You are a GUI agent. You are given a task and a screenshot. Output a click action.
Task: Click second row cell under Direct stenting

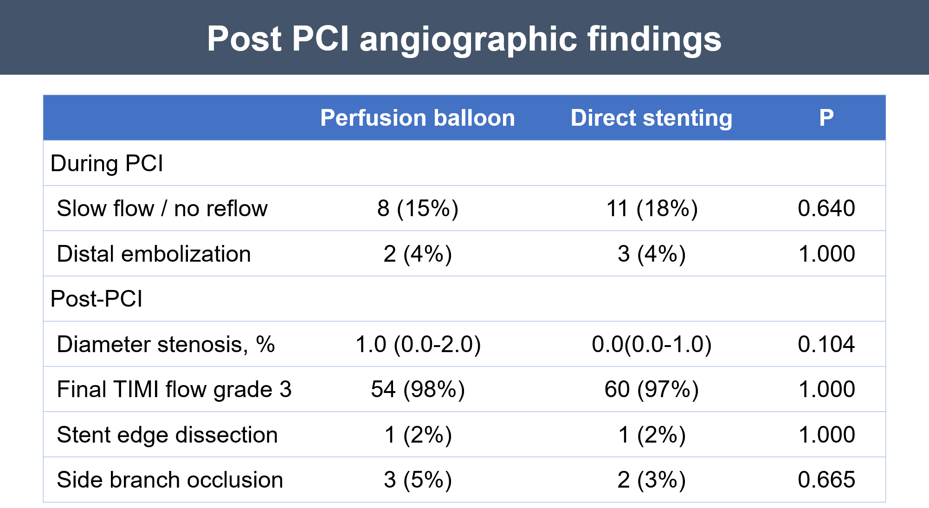[x=651, y=208]
